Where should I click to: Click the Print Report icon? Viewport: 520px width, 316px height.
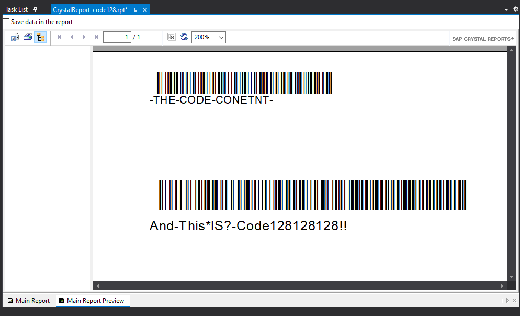pos(28,37)
